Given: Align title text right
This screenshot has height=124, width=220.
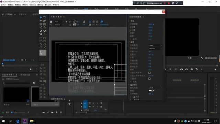Looking at the screenshot, I should 97,22.
